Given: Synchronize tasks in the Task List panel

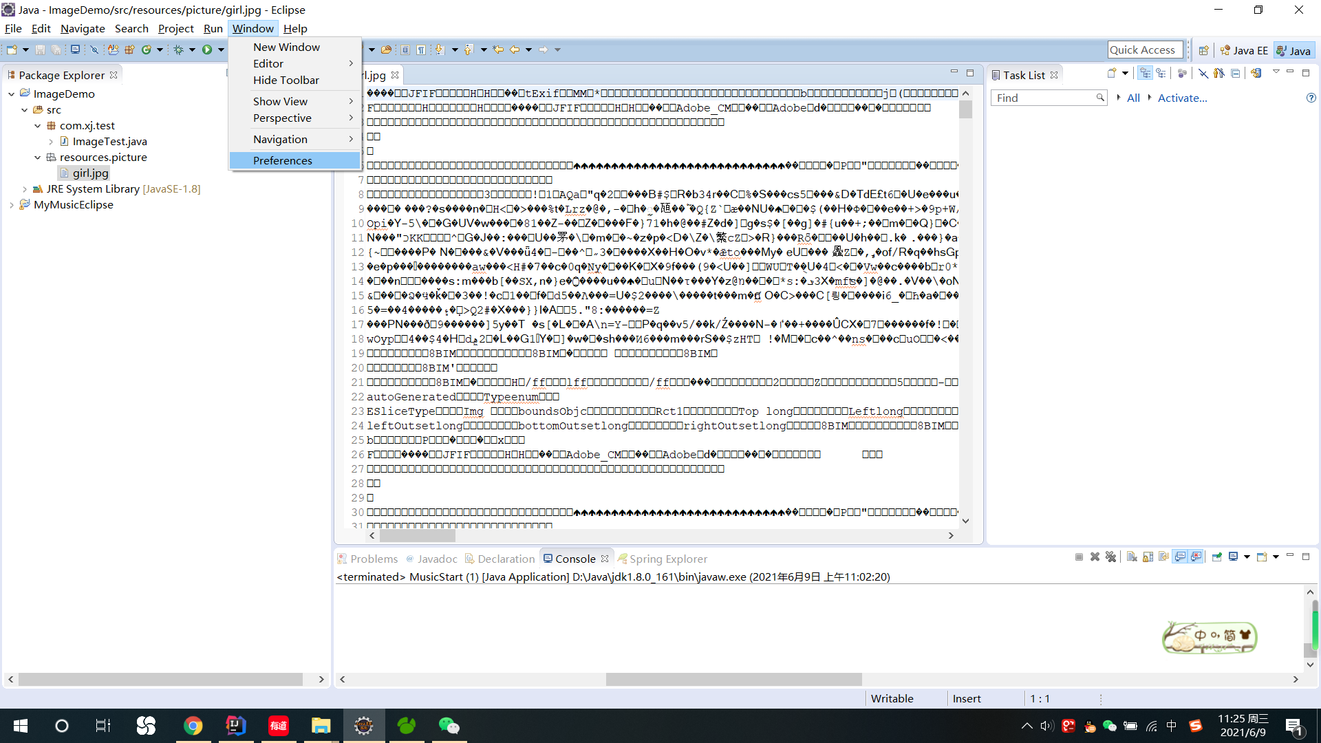Looking at the screenshot, I should [1257, 73].
